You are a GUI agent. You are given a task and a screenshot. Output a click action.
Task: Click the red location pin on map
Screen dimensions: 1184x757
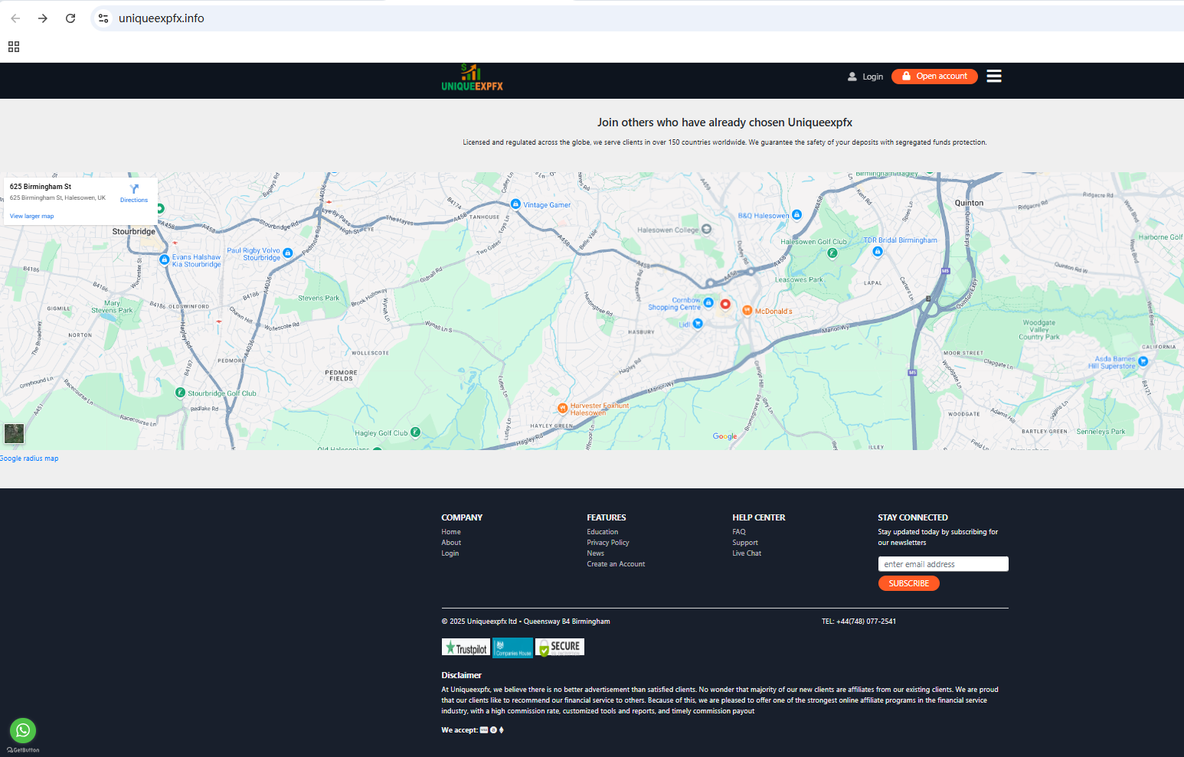[x=725, y=305]
